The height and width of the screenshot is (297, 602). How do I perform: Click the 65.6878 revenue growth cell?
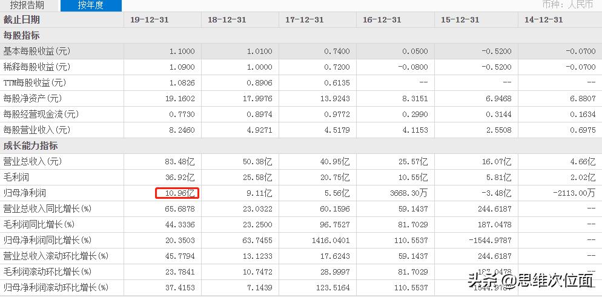[180, 209]
